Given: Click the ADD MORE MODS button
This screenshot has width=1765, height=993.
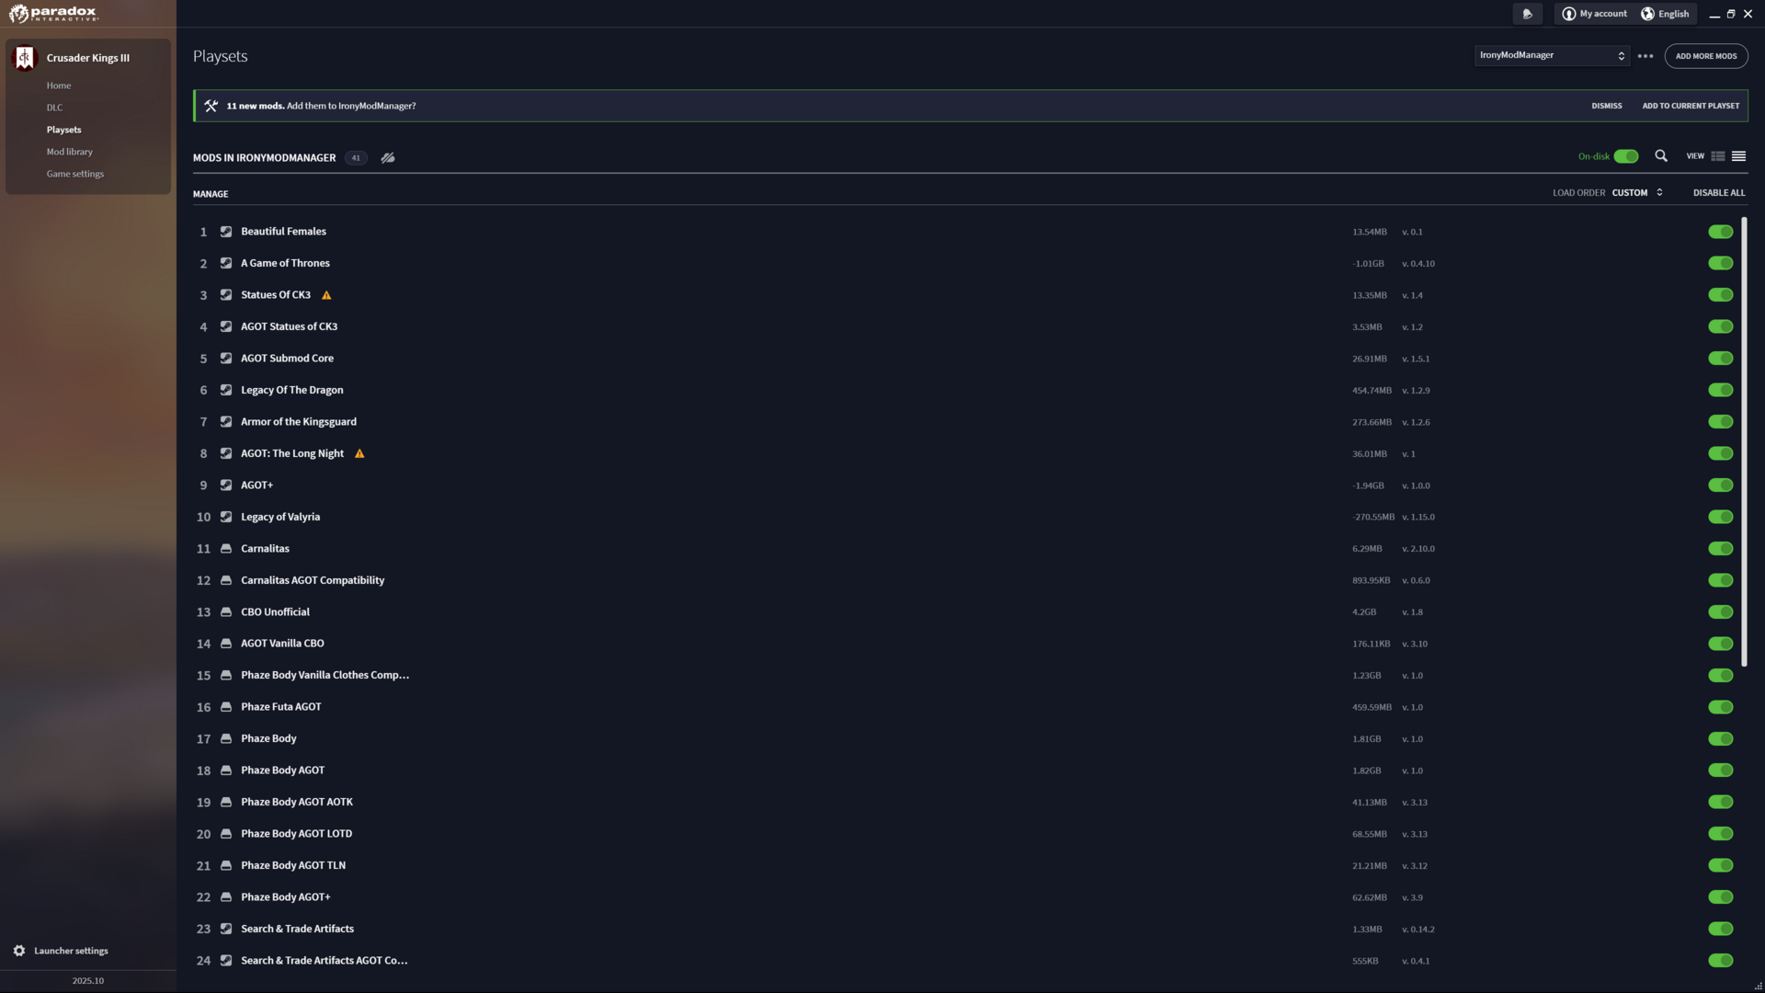Looking at the screenshot, I should [1706, 56].
